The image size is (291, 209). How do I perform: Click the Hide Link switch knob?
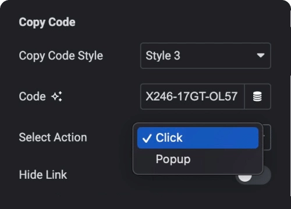(x=245, y=176)
